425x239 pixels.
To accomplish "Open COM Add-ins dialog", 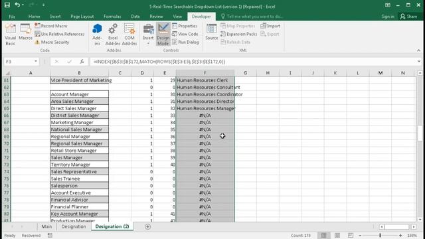I will (x=129, y=35).
